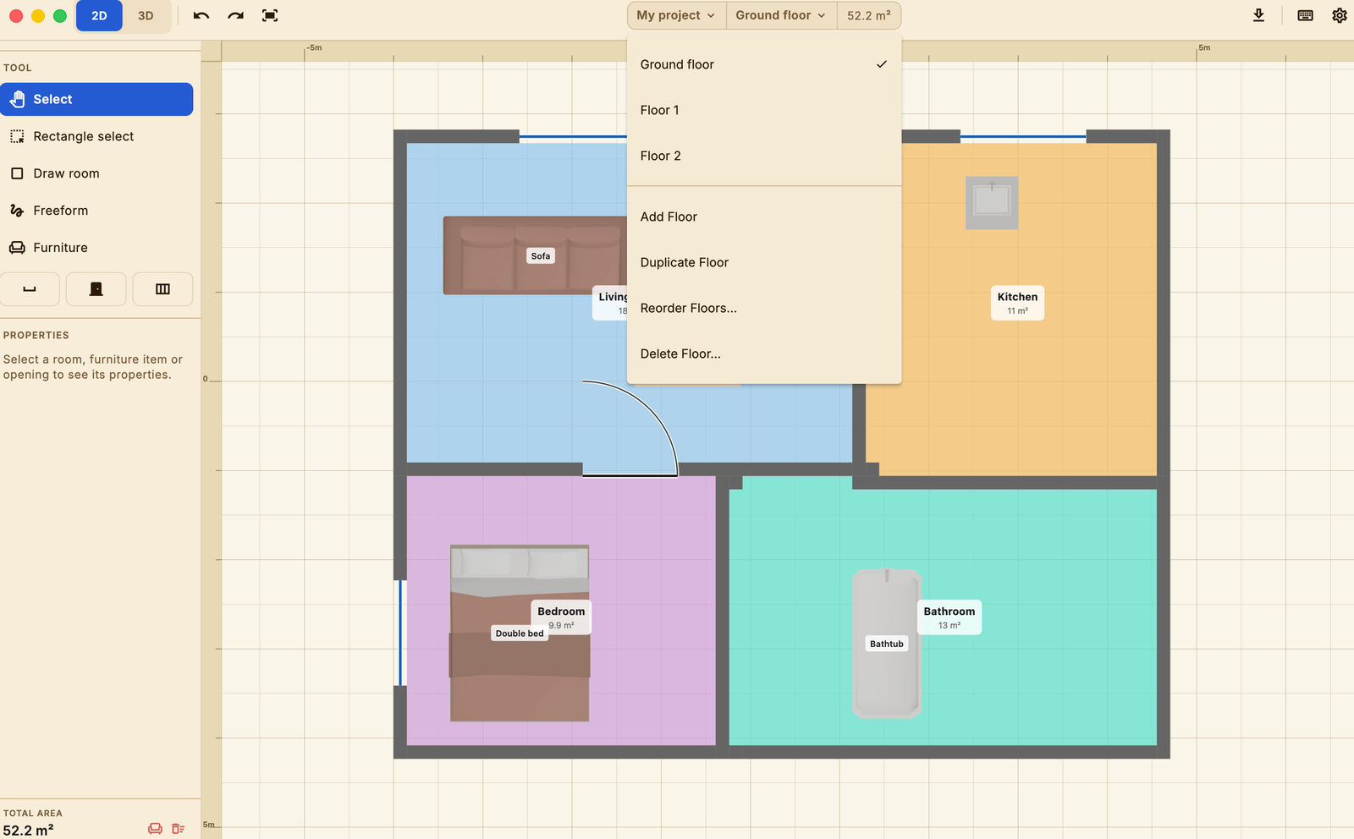Click the red delete list icon

click(178, 829)
